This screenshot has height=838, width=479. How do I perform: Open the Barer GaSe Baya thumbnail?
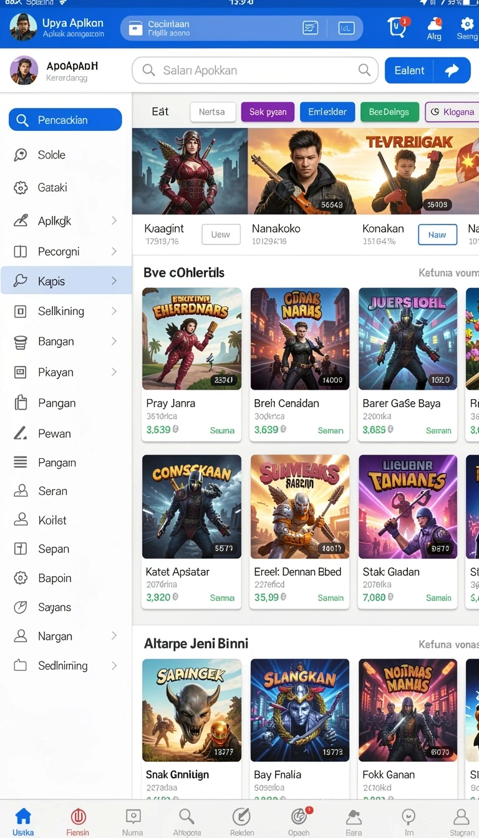408,339
